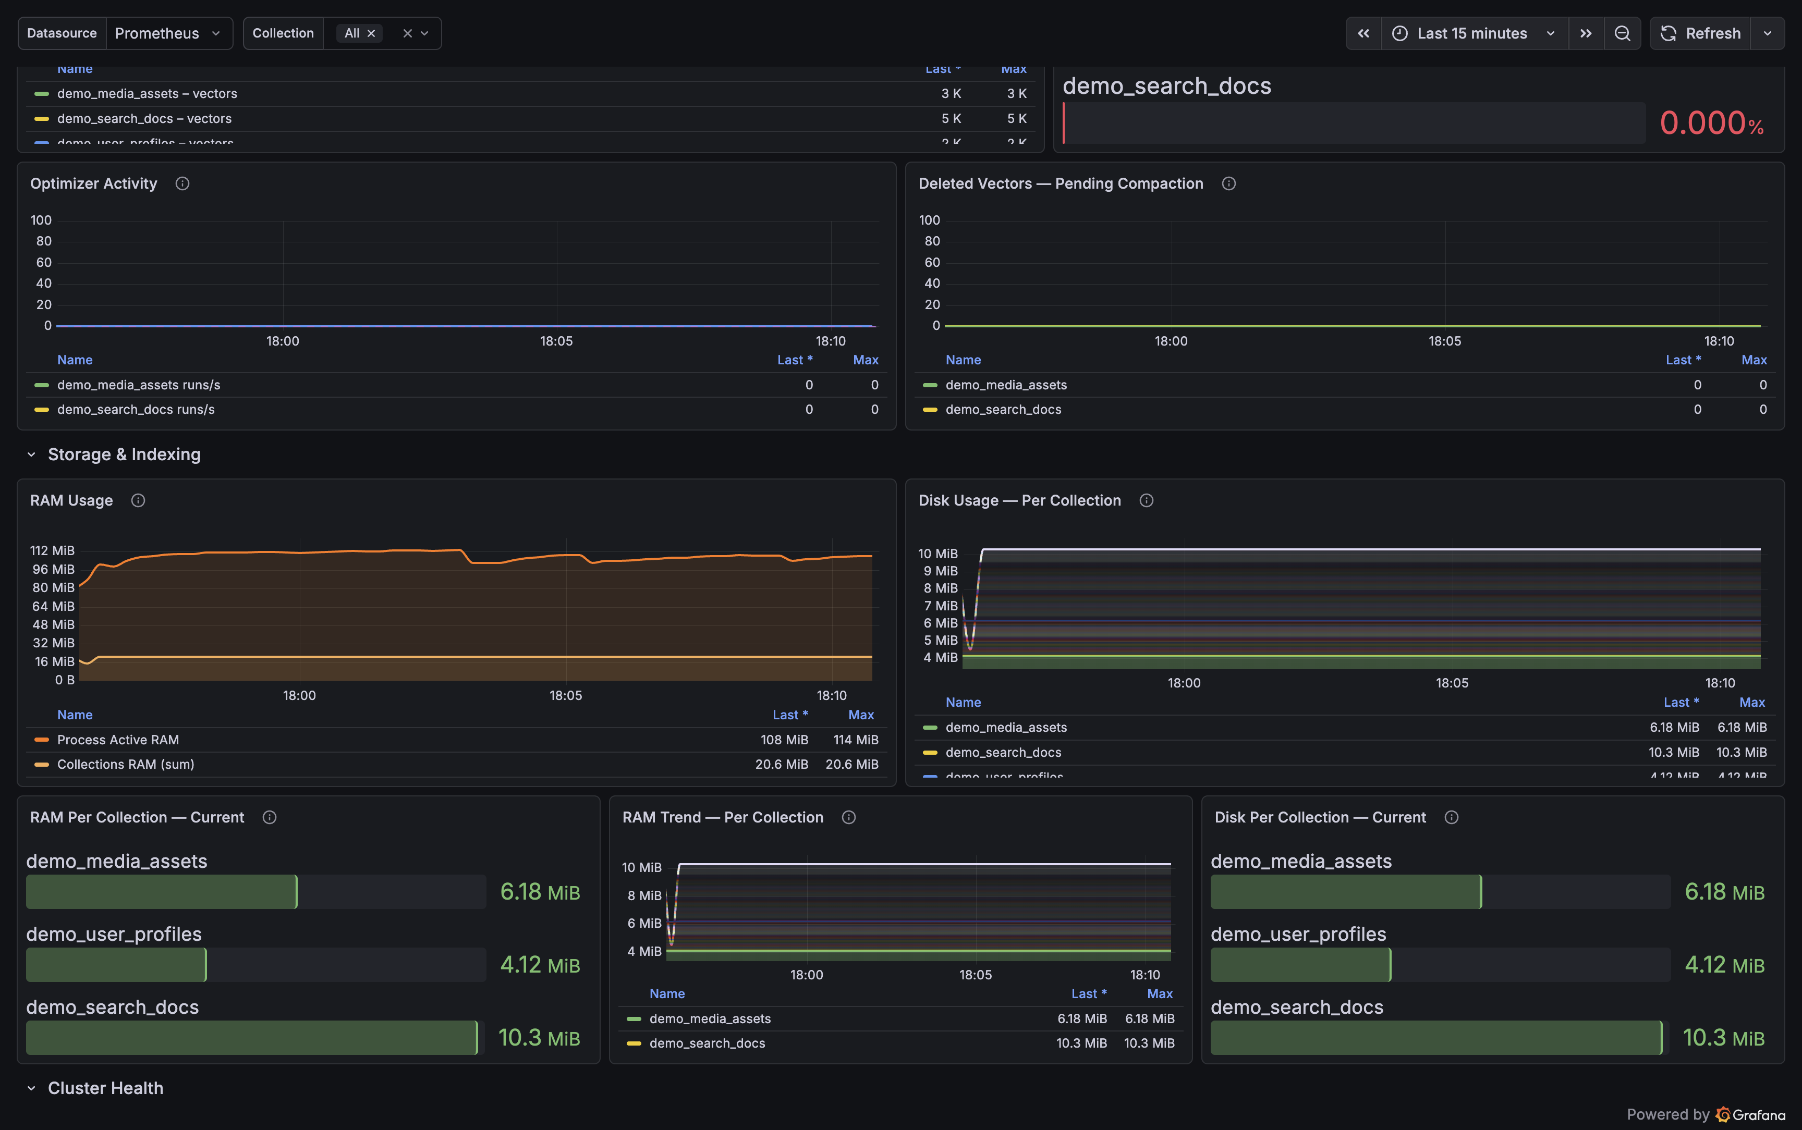The height and width of the screenshot is (1130, 1802).
Task: Click the Disk Usage Per Collection info icon
Action: point(1147,501)
